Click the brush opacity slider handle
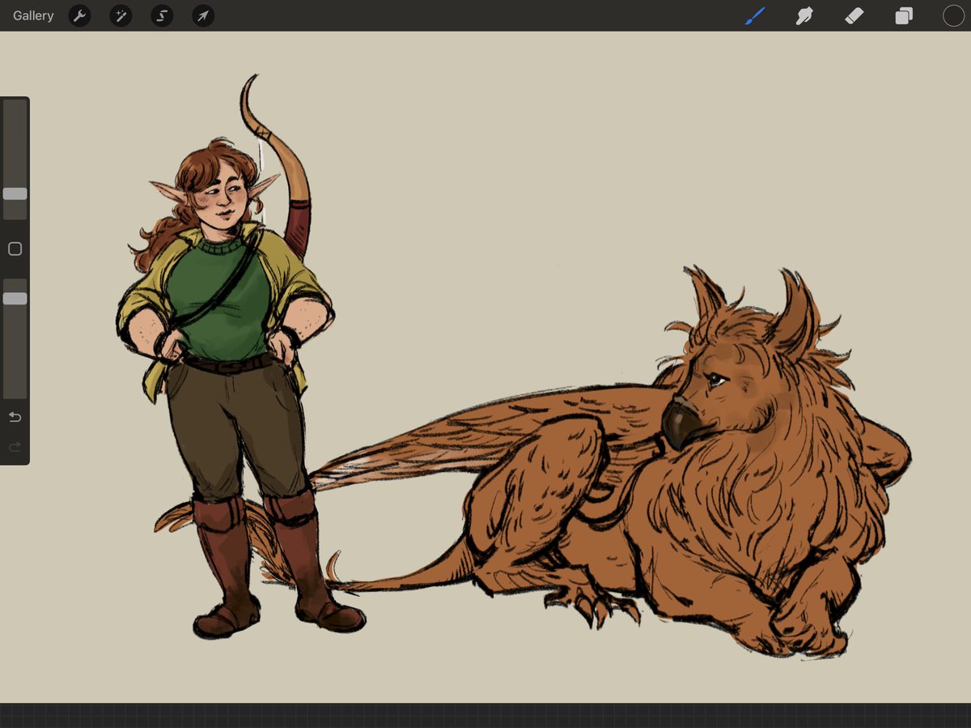The height and width of the screenshot is (728, 971). click(15, 298)
